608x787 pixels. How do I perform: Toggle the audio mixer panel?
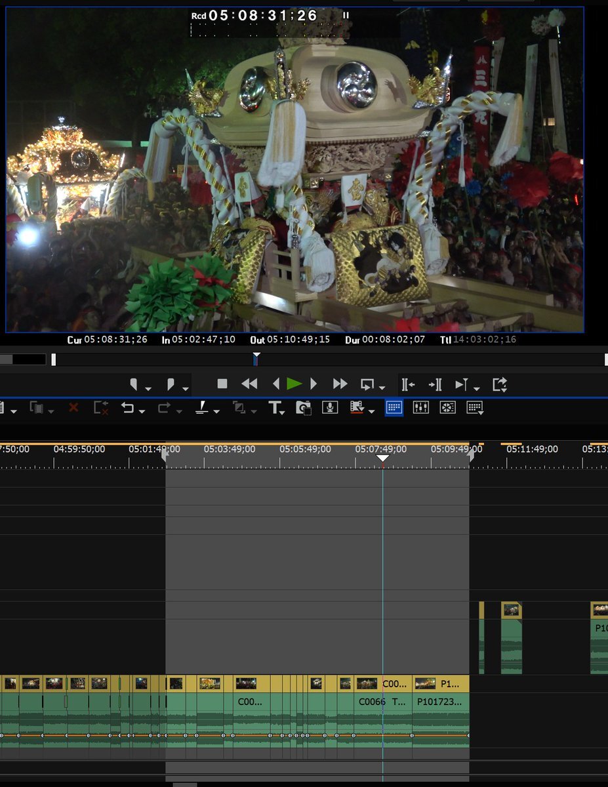coord(421,408)
